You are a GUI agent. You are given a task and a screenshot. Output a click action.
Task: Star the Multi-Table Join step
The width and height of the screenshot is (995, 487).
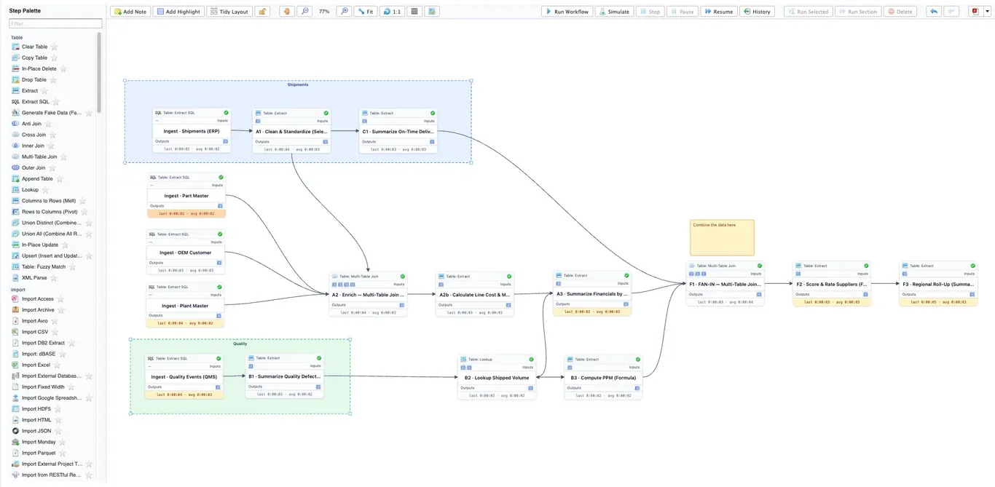(x=63, y=157)
